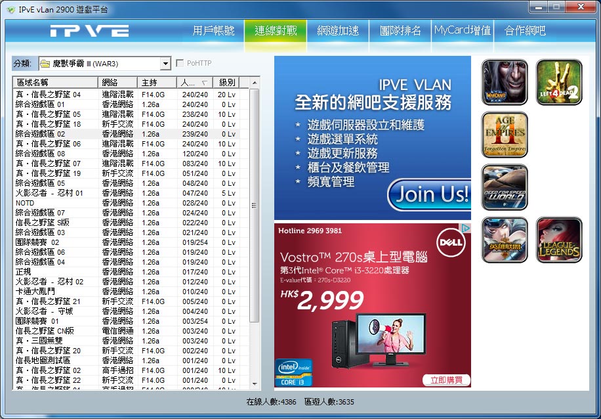Switch to the 用戶帳號 tab
This screenshot has height=419, width=601.
pyautogui.click(x=213, y=31)
